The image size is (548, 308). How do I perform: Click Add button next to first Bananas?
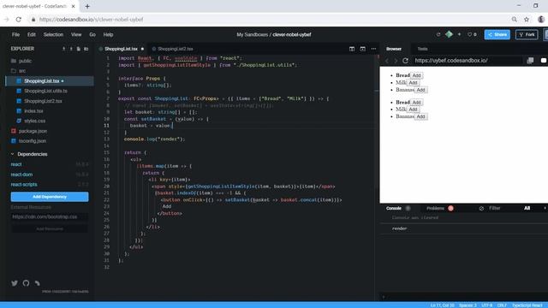coord(420,90)
